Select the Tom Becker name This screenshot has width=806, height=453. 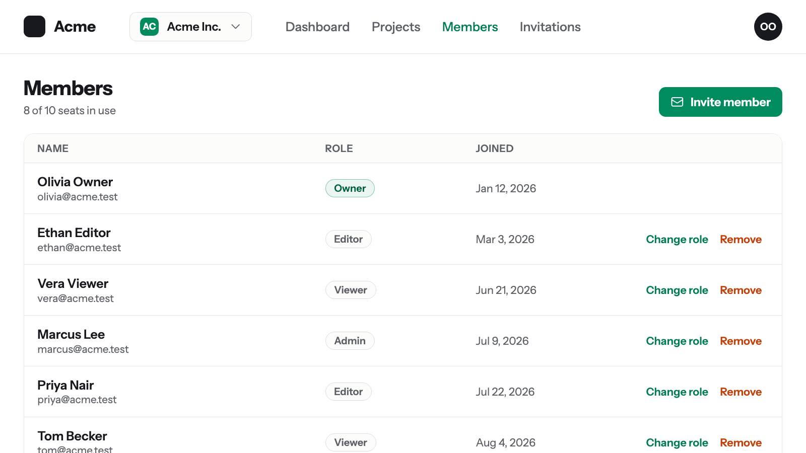coord(72,436)
